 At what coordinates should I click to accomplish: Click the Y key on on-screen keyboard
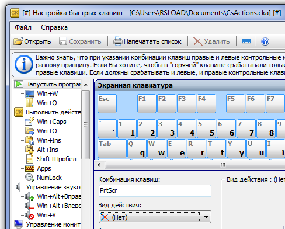pyautogui.click(x=236, y=148)
